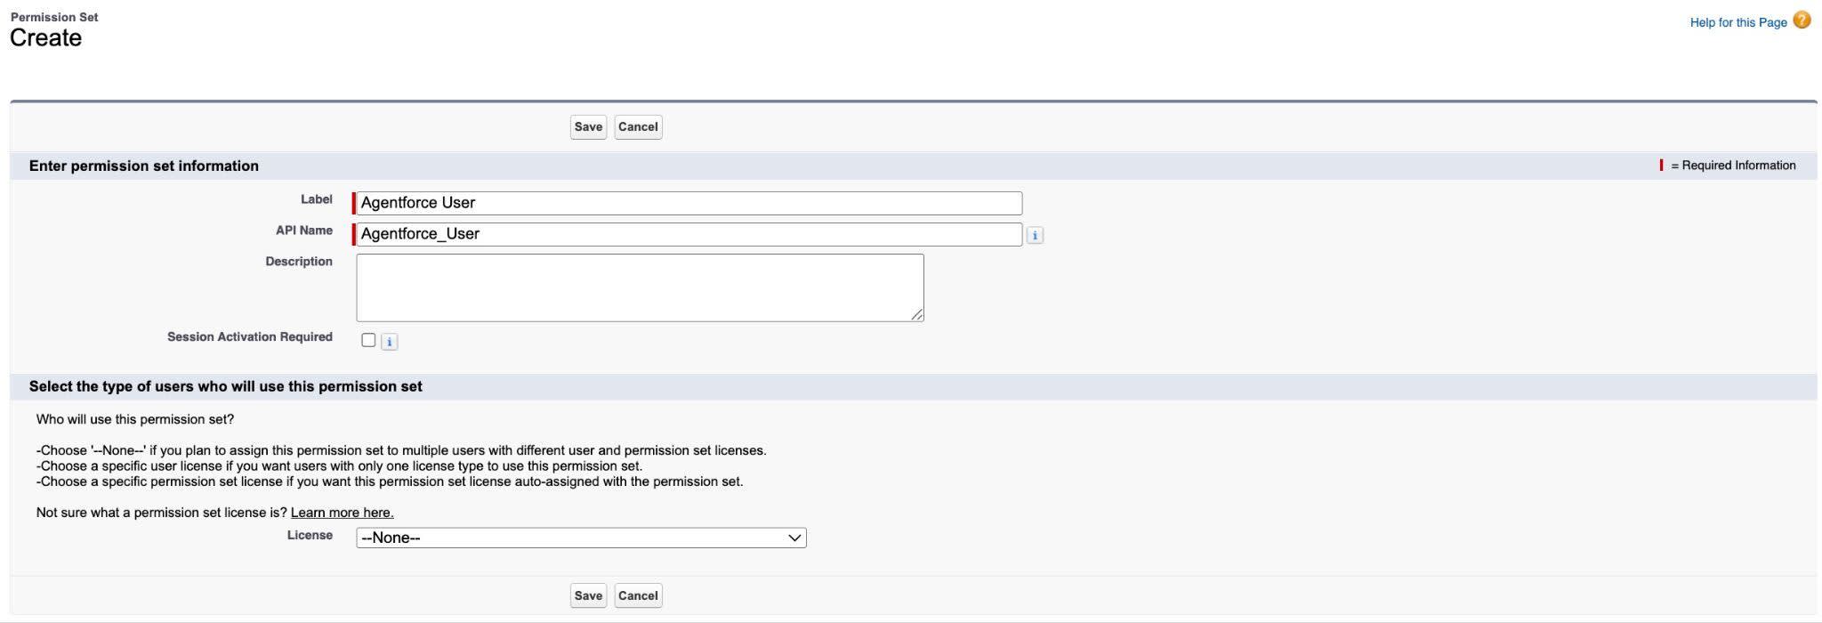Click the 'Session Activation Required' label
This screenshot has height=623, width=1822.
coord(249,337)
